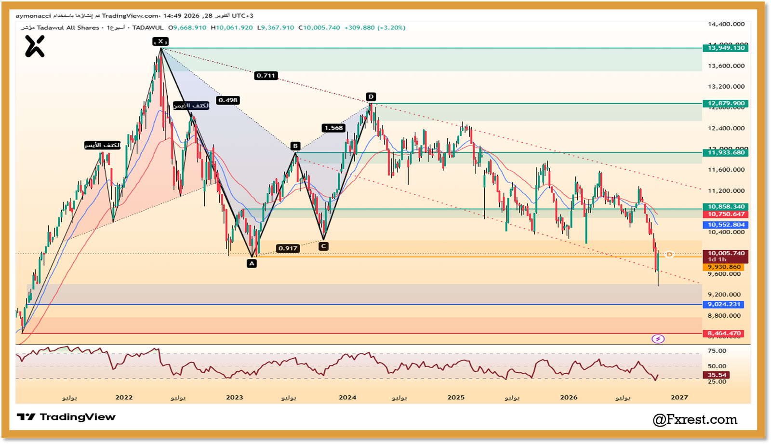Viewport: 771px width, 444px height.
Task: Select the X pattern point label
Action: pyautogui.click(x=160, y=41)
